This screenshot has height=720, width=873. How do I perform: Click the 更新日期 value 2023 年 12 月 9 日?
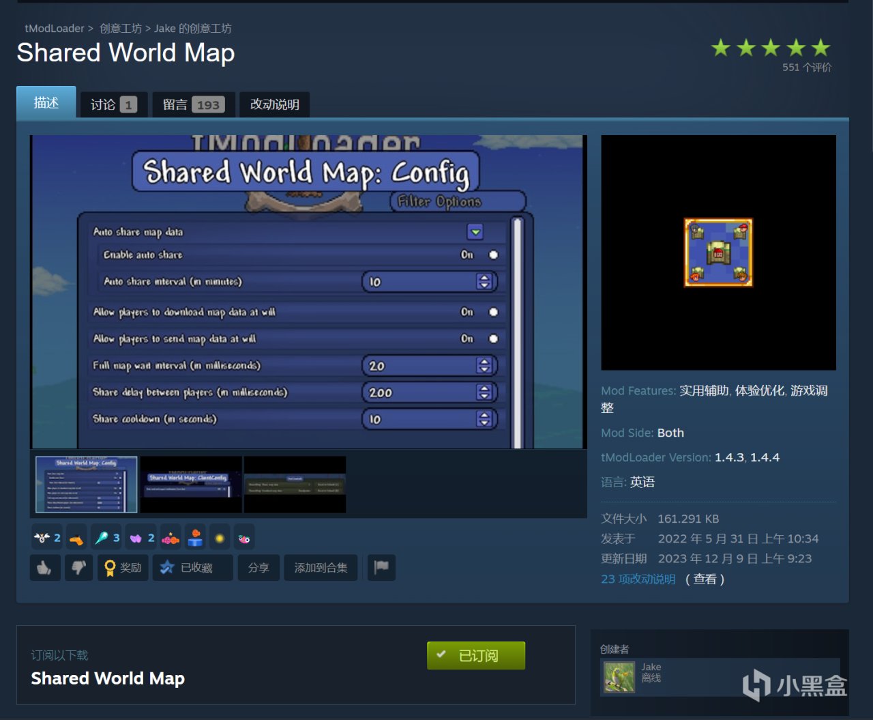[x=735, y=558]
